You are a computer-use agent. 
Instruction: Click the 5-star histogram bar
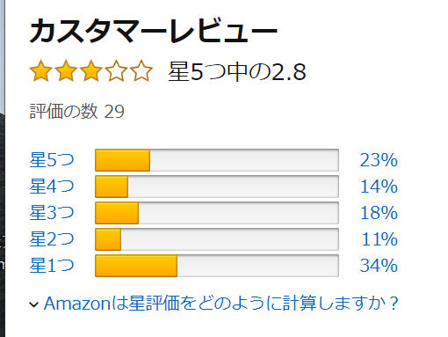coord(217,160)
